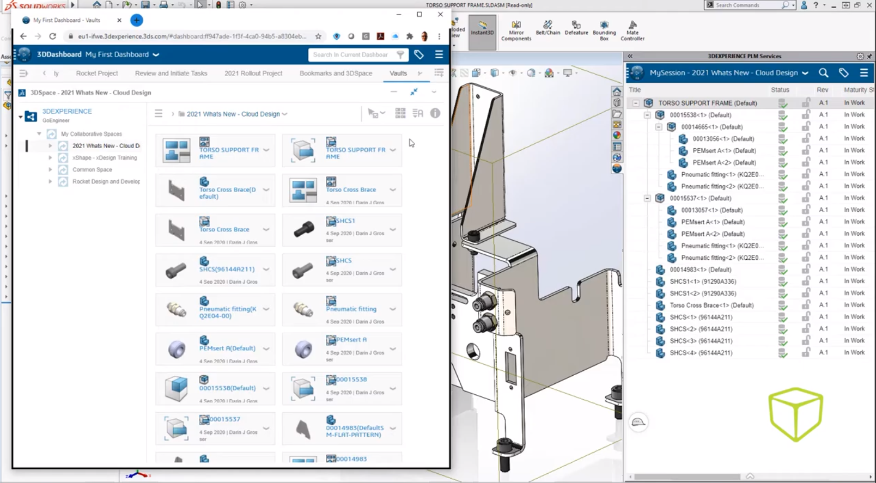Click the 3DDashboard tag icon
The height and width of the screenshot is (483, 876).
coord(418,54)
